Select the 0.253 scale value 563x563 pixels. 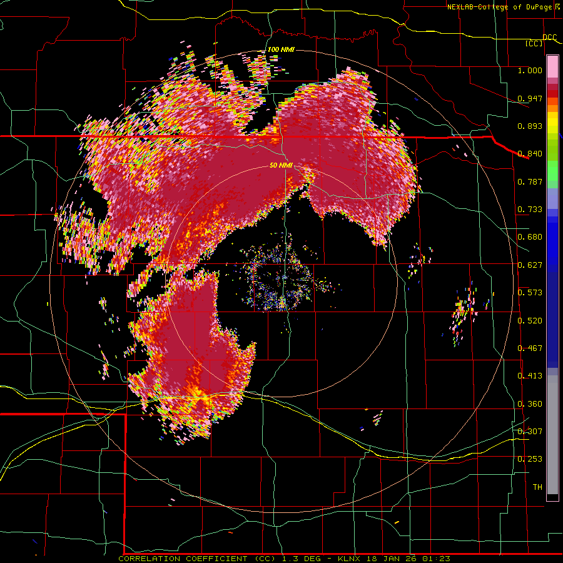[x=530, y=459]
